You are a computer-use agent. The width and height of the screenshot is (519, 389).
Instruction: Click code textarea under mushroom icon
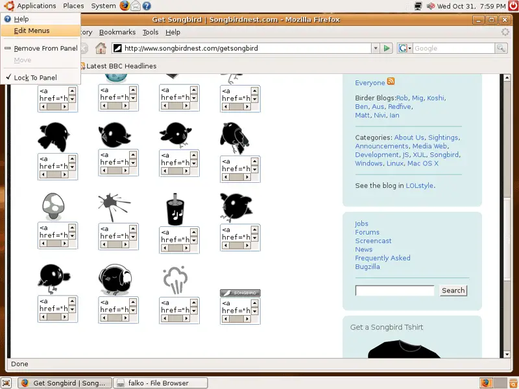point(58,235)
